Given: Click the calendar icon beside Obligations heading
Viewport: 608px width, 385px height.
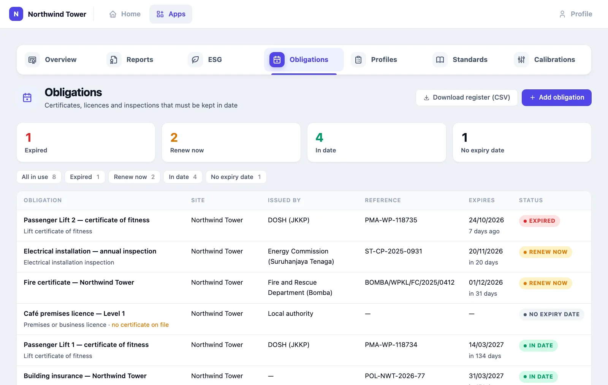Looking at the screenshot, I should click(27, 98).
